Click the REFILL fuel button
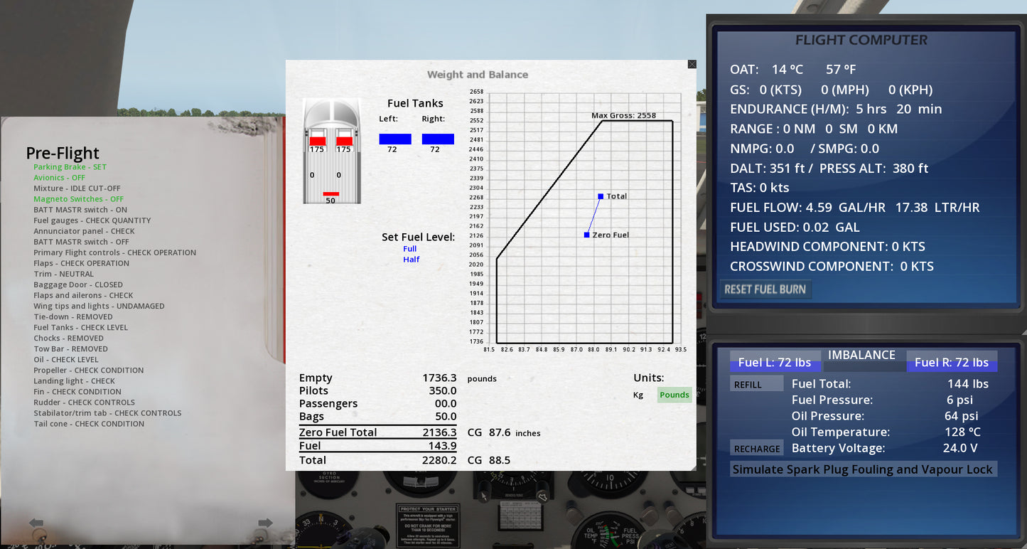Image resolution: width=1027 pixels, height=549 pixels. click(748, 385)
